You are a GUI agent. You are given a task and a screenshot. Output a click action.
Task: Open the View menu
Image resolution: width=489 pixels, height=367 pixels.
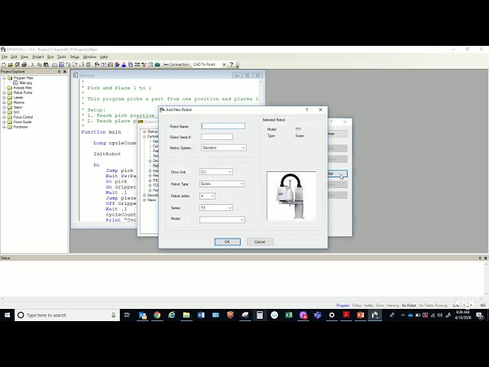click(24, 57)
